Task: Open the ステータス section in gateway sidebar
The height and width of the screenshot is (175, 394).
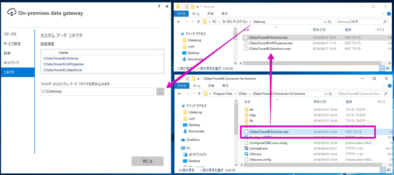Action: pyautogui.click(x=10, y=34)
